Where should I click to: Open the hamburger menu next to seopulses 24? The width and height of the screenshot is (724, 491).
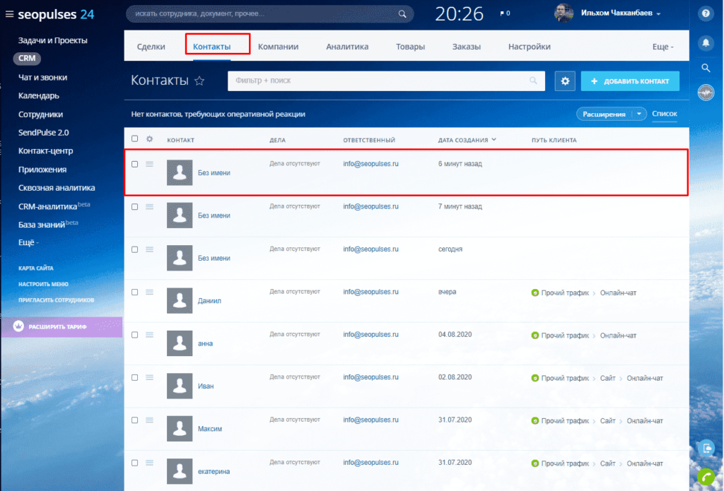pos(9,14)
